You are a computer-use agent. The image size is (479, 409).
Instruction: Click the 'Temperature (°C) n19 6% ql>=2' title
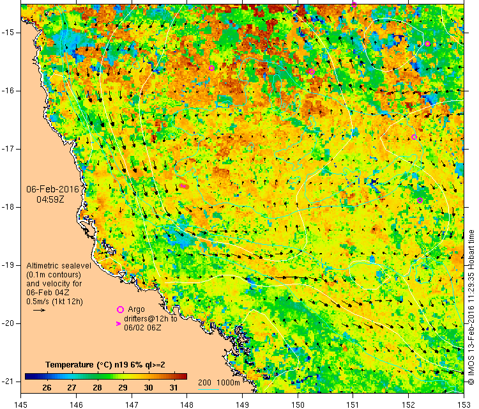click(105, 365)
